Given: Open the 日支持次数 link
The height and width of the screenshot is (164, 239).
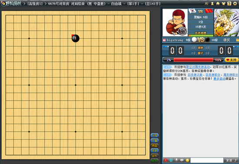Looking at the screenshot, I should click(195, 75).
